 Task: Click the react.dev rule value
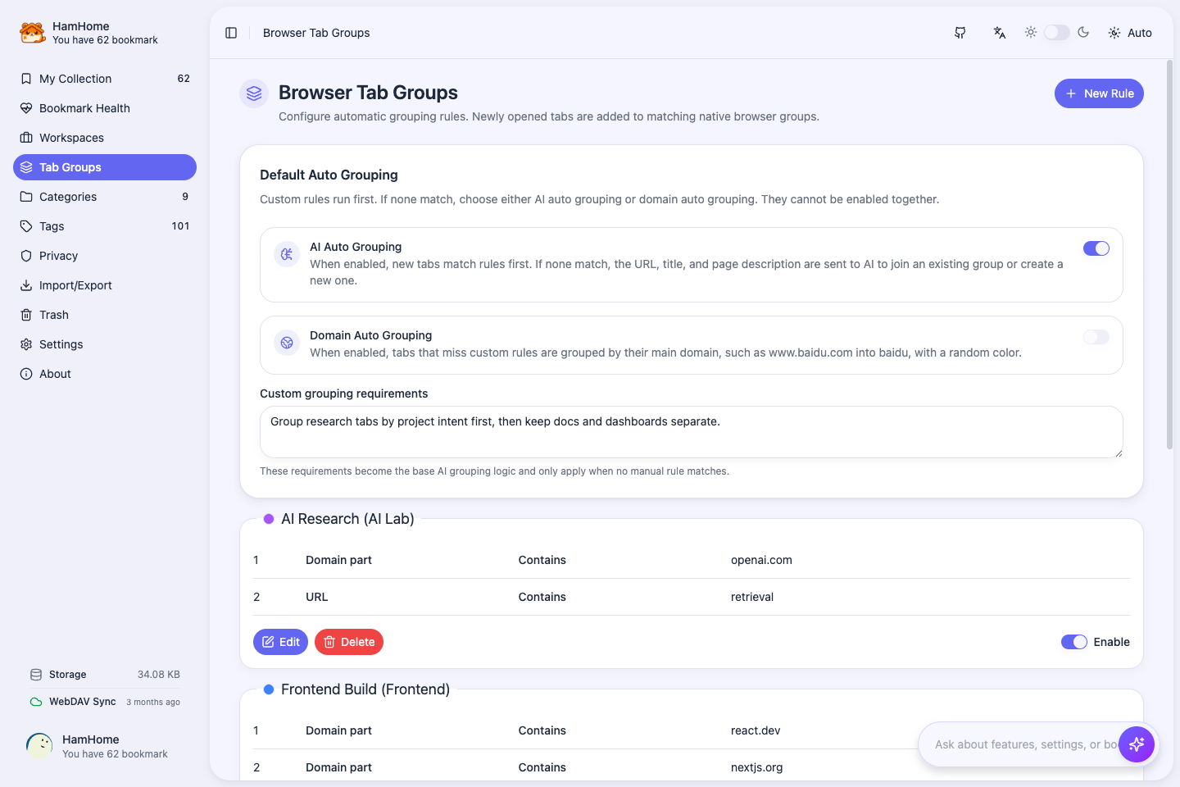[x=756, y=730]
